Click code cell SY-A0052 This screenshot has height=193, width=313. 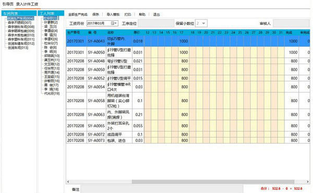pyautogui.click(x=97, y=78)
